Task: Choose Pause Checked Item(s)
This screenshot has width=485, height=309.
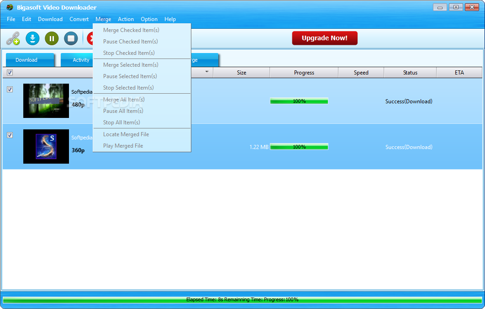Action: [x=142, y=42]
